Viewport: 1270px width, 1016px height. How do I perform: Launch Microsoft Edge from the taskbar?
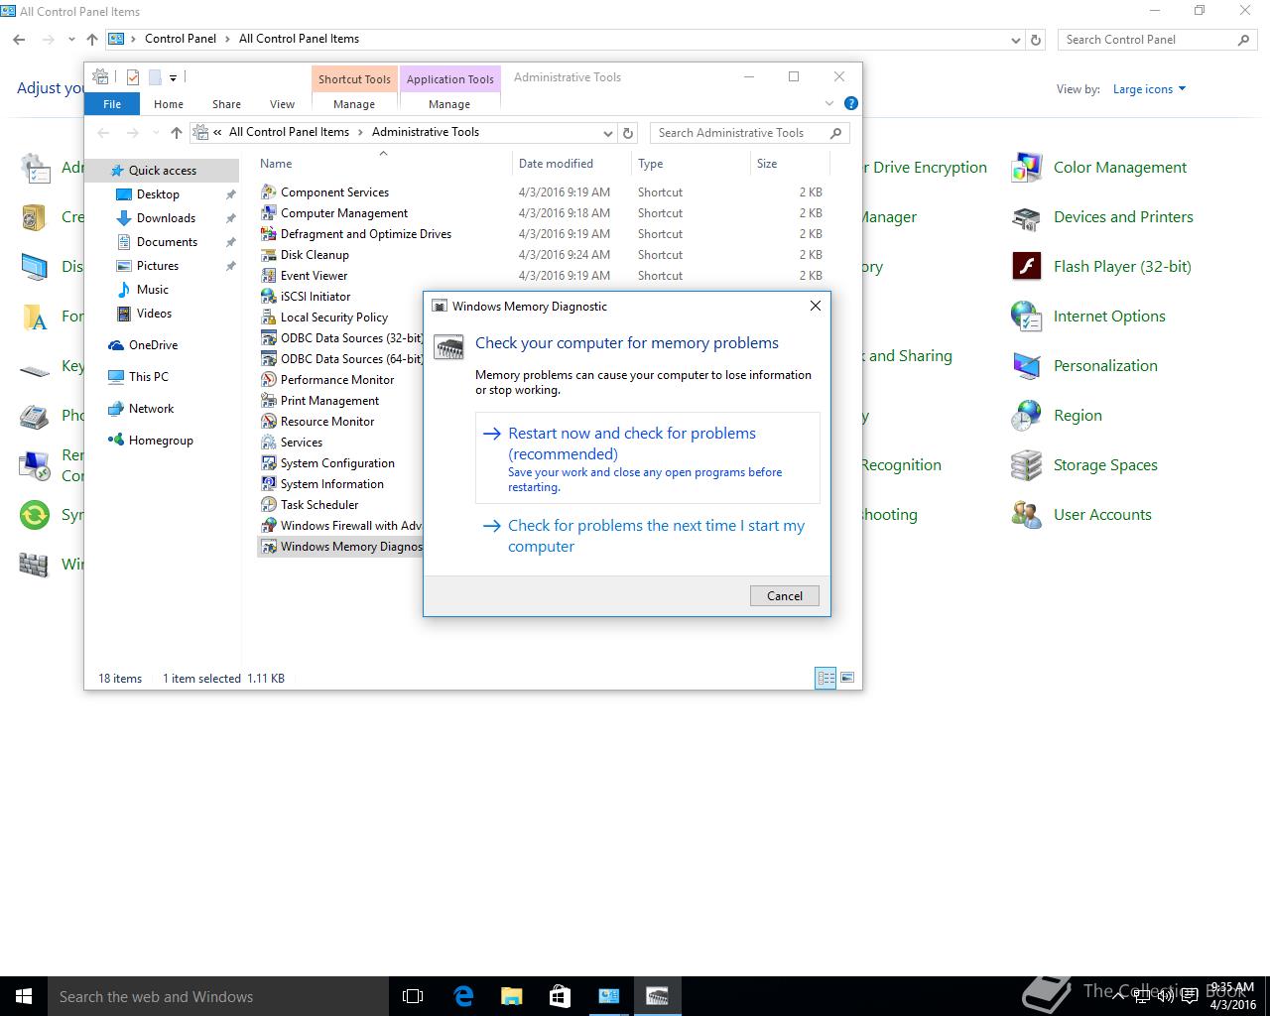[x=463, y=996]
